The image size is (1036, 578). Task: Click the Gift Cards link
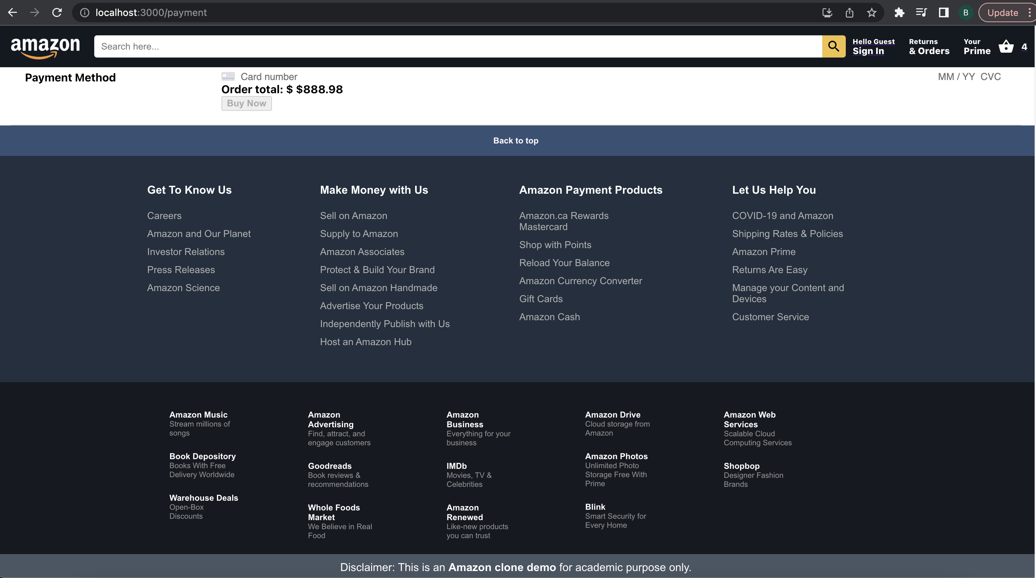tap(541, 298)
